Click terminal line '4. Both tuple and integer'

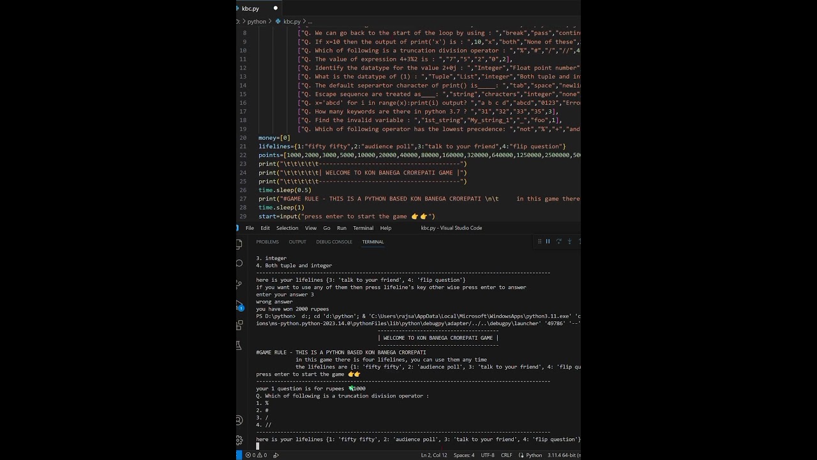point(294,266)
